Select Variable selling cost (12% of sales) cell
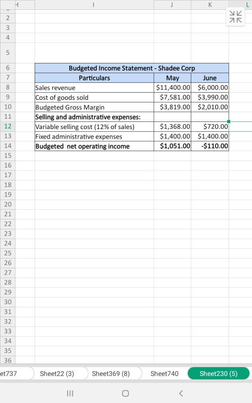Image resolution: width=252 pixels, height=403 pixels. click(x=94, y=127)
